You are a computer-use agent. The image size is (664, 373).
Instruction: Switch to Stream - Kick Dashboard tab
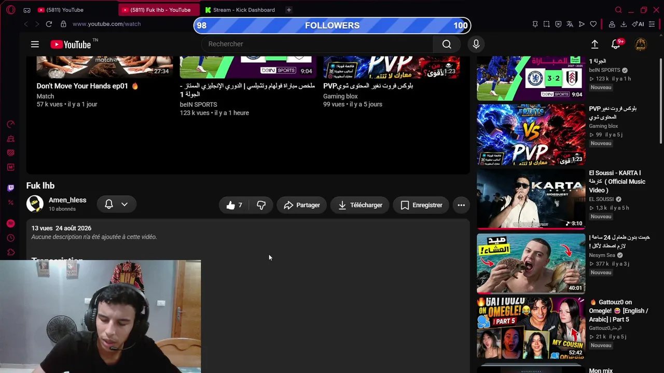(242, 10)
